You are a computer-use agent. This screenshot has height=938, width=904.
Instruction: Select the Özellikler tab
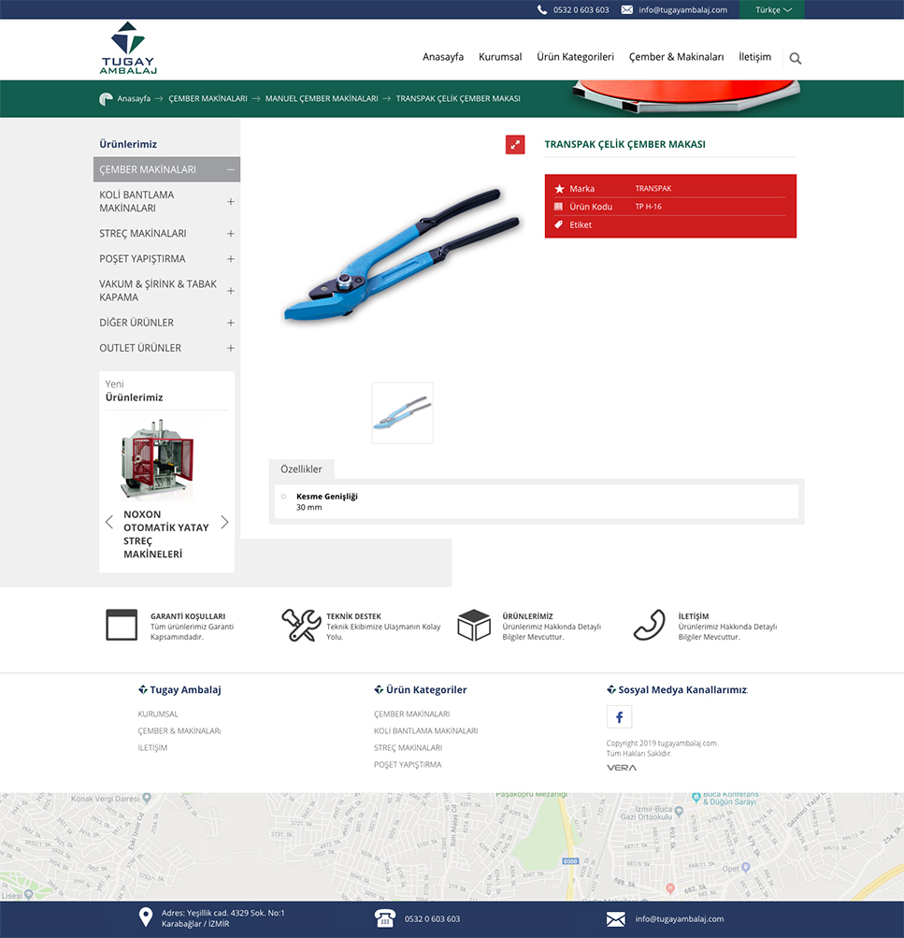point(301,469)
